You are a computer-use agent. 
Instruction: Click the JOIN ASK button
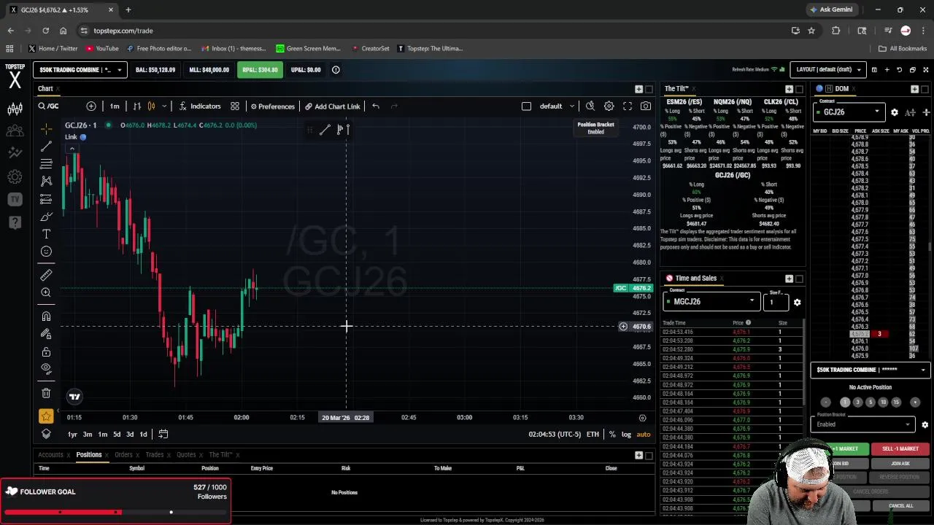pos(900,464)
